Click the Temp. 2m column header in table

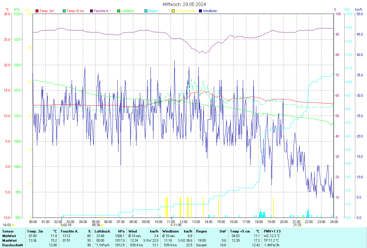tap(35, 231)
